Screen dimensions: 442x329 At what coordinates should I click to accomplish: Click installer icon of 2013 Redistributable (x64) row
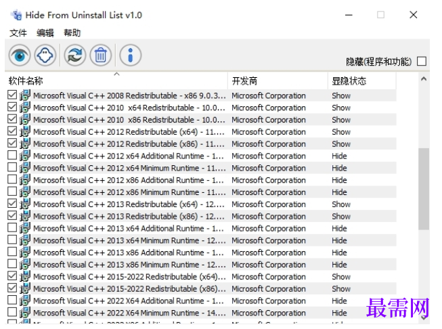(25, 204)
